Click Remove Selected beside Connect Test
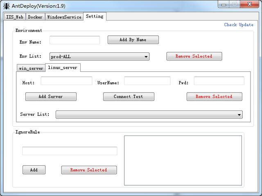The width and height of the screenshot is (262, 196). [x=215, y=97]
